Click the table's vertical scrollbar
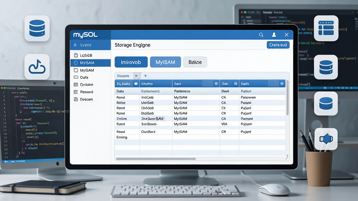 (287, 98)
